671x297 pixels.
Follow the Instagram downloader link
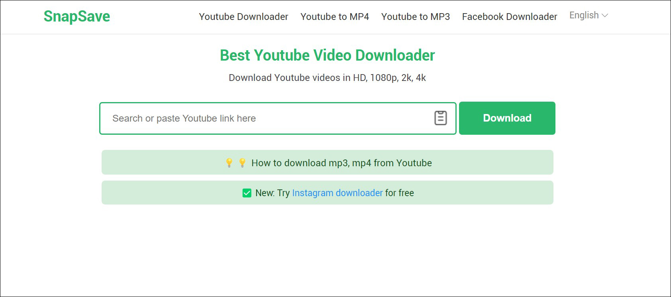(x=337, y=193)
